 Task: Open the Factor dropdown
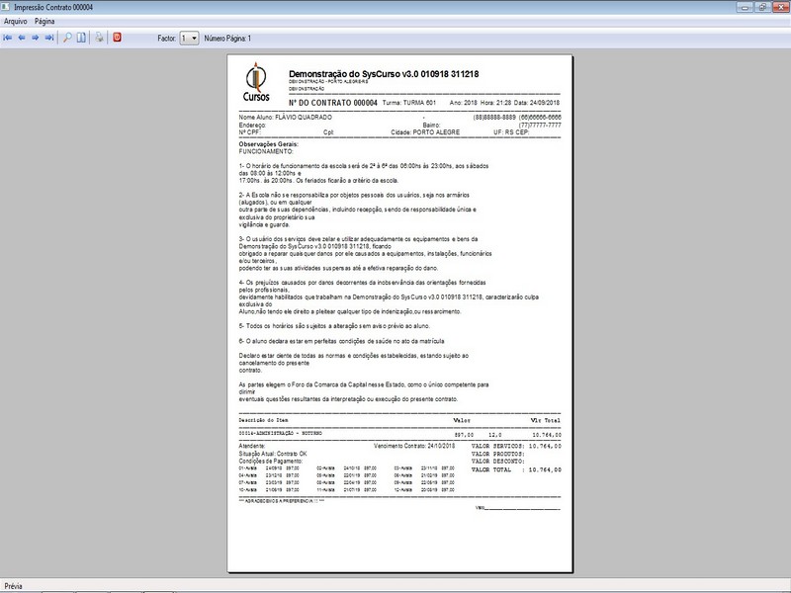[x=190, y=39]
